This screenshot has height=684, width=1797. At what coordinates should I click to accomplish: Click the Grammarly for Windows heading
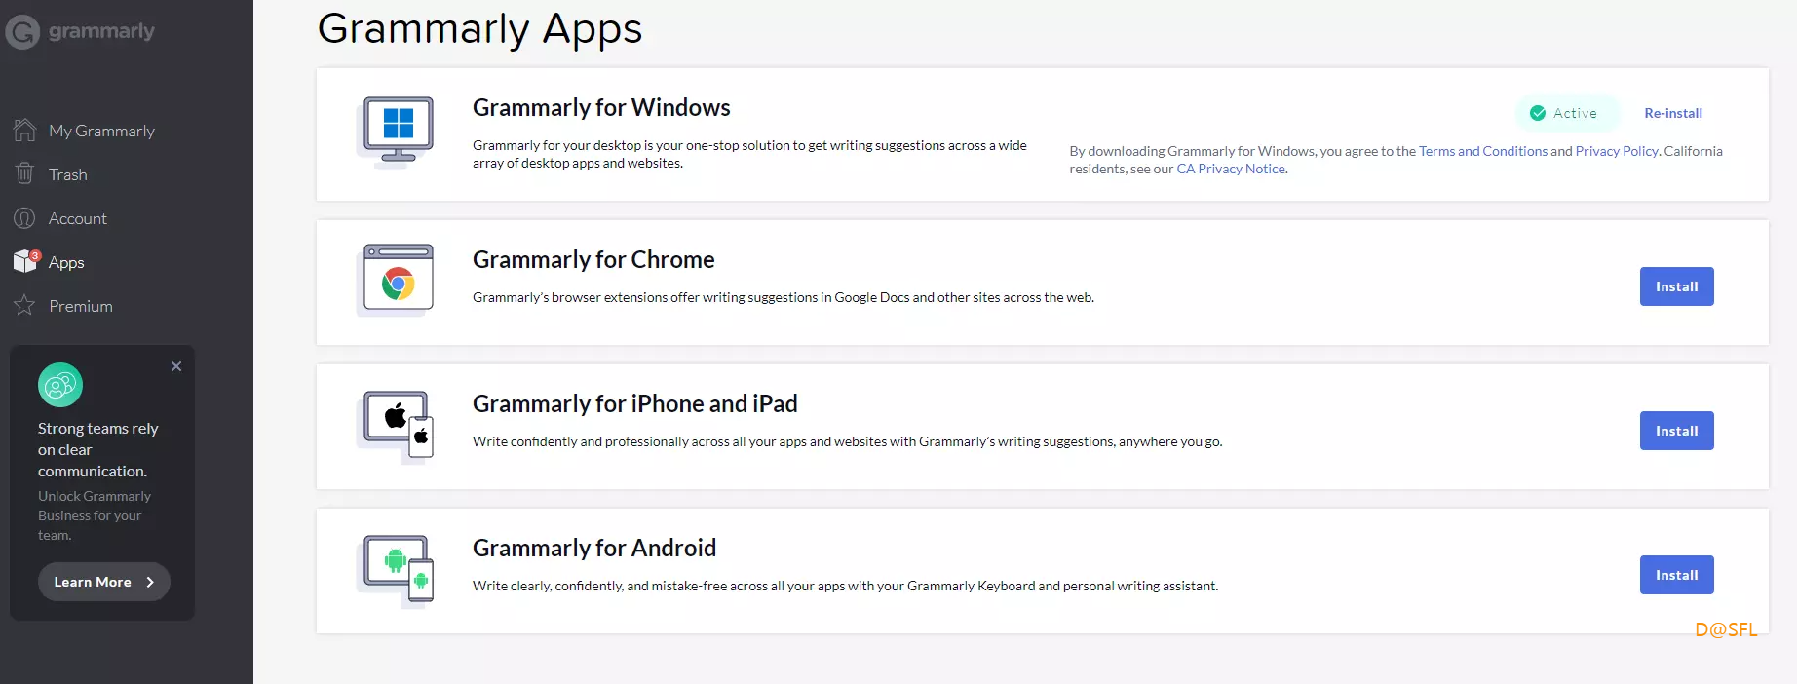tap(601, 107)
